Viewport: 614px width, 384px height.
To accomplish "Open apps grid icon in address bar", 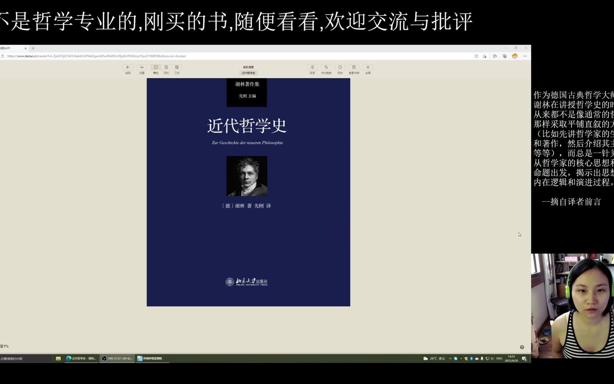I will pos(476,56).
